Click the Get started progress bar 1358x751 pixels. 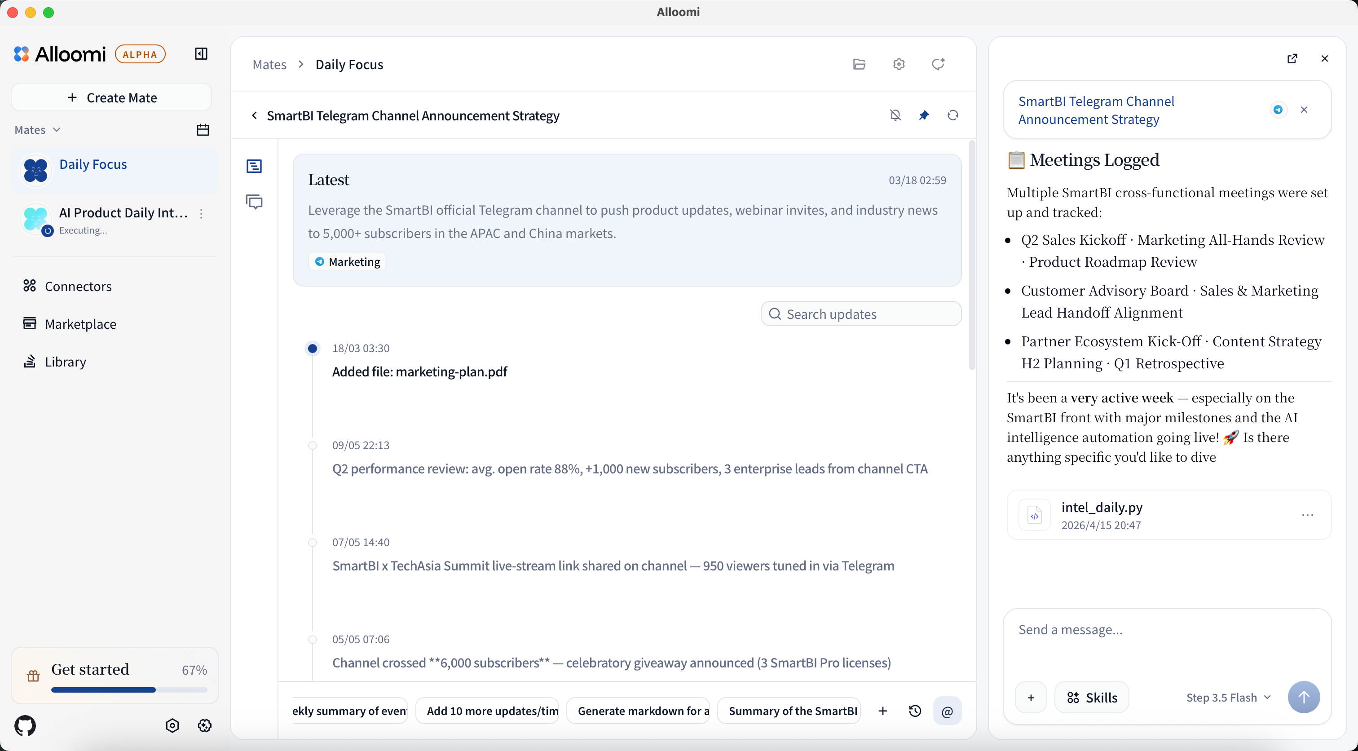pyautogui.click(x=129, y=689)
